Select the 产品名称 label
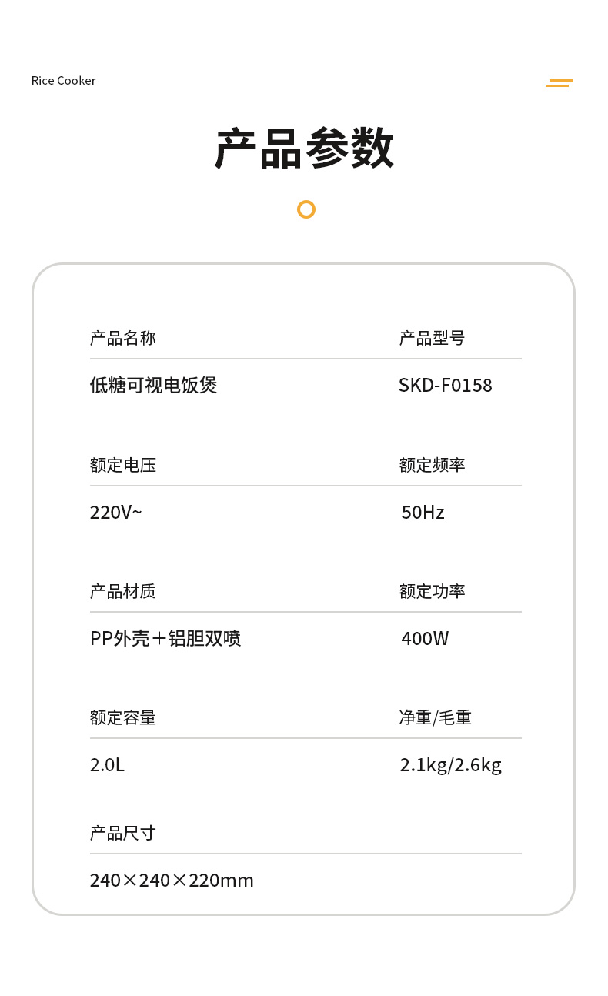The height and width of the screenshot is (996, 608). tap(123, 338)
